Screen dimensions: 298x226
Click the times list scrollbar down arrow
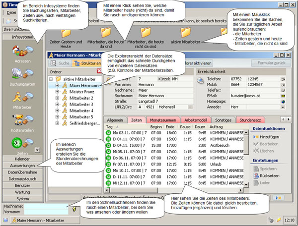(x=246, y=184)
